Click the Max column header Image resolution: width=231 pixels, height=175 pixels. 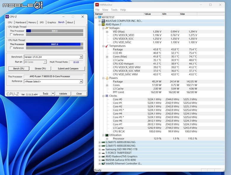[x=188, y=14]
